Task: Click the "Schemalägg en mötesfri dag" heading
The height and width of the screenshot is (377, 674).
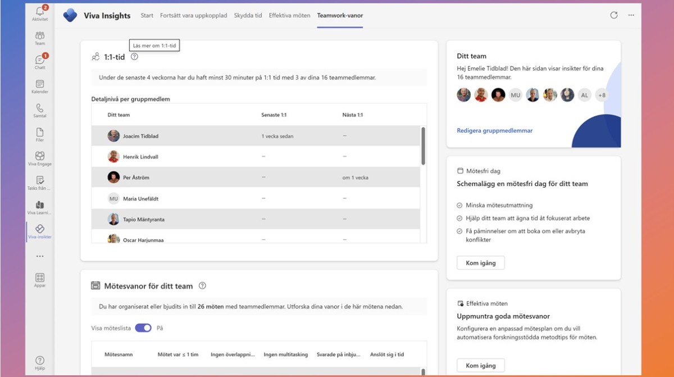Action: (522, 184)
